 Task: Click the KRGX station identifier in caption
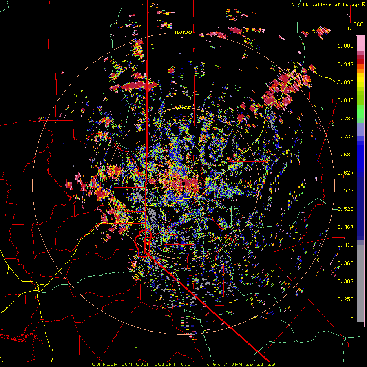(x=213, y=364)
